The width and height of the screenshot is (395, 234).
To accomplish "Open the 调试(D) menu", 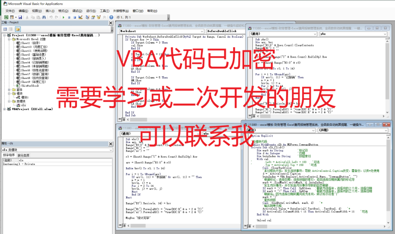I will (x=77, y=11).
